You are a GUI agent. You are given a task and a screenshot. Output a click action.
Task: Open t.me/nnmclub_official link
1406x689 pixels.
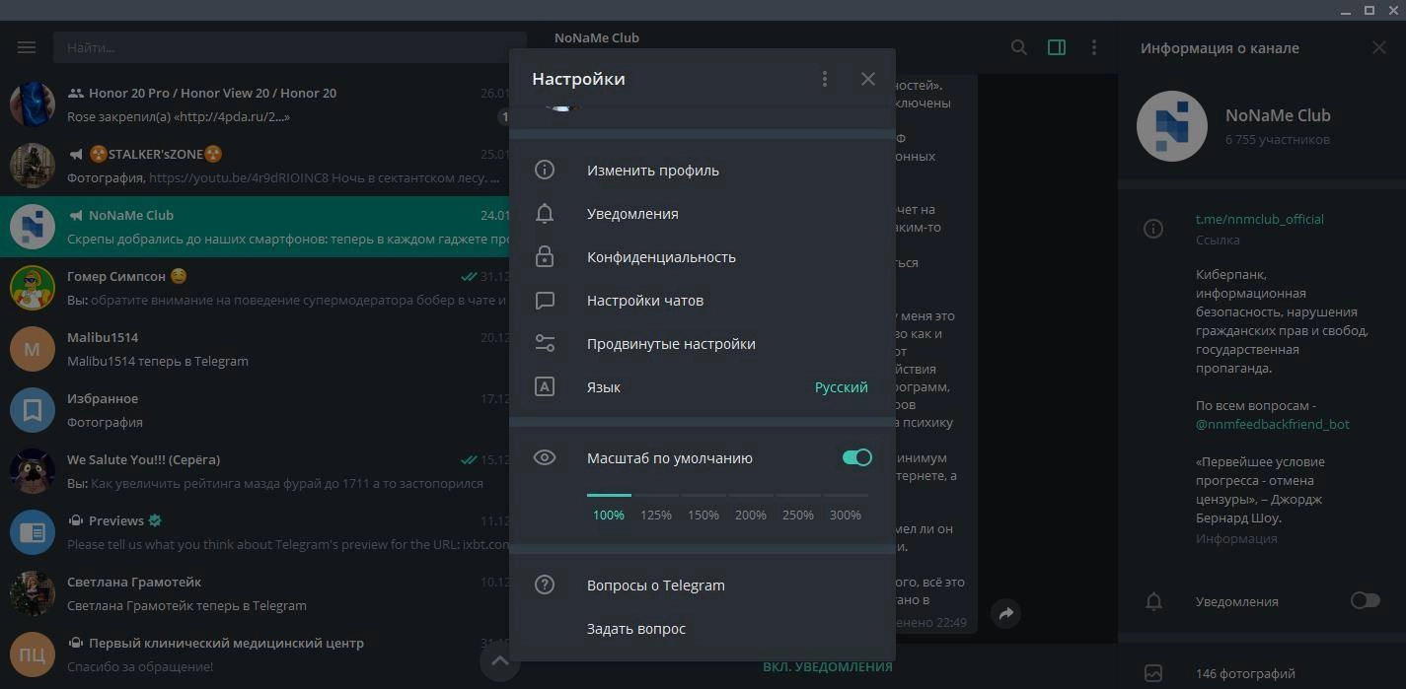1260,219
